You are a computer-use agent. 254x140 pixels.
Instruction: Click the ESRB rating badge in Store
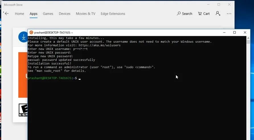[23, 110]
